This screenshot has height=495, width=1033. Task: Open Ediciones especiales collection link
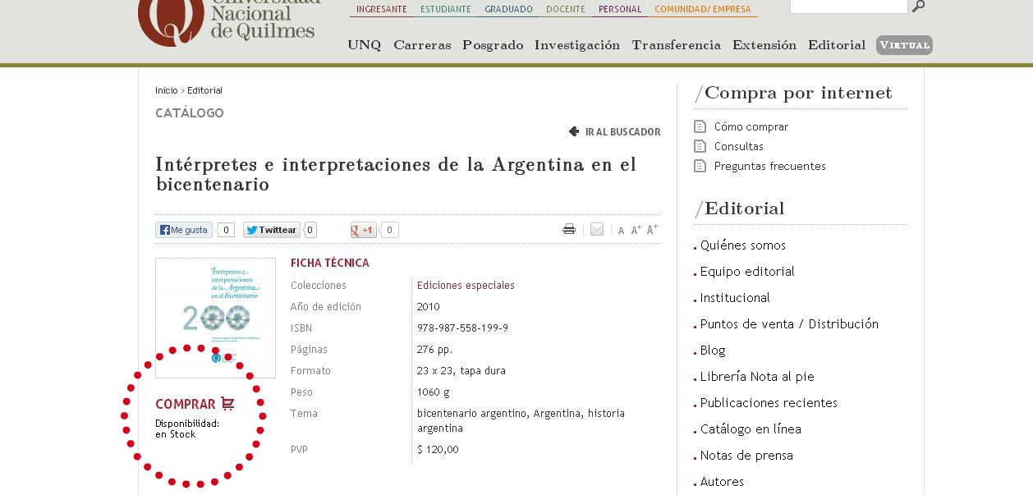(466, 286)
